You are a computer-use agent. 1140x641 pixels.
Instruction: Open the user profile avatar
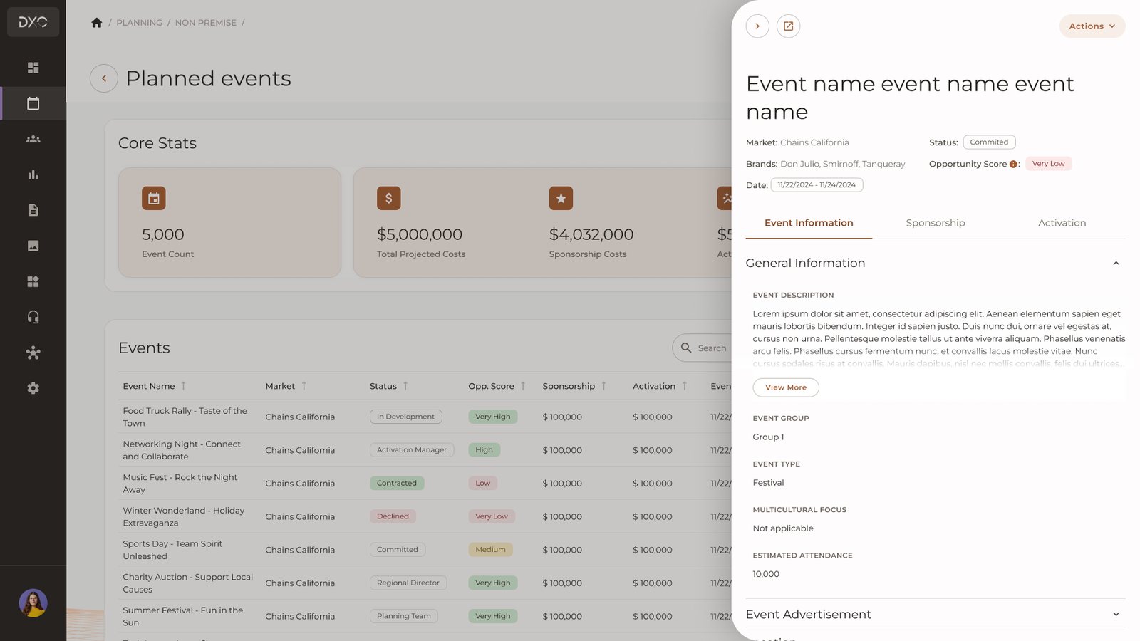(x=33, y=603)
